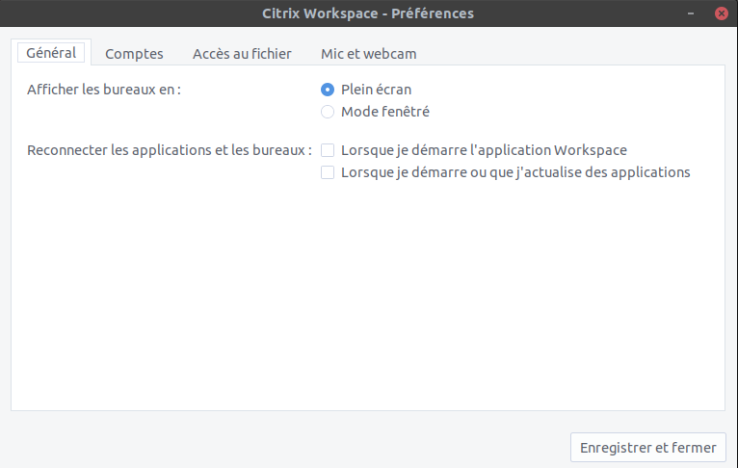Click the blank tab strip right of Mic et webcam
Image resolution: width=738 pixels, height=468 pixels.
578,53
